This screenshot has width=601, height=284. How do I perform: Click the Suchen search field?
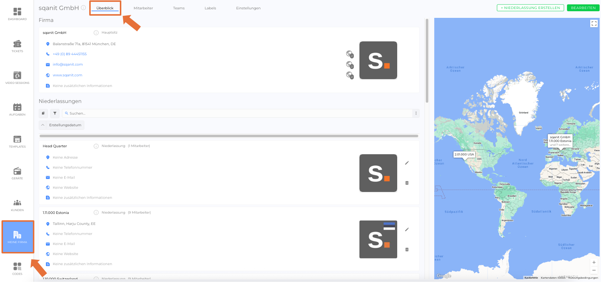(x=239, y=113)
